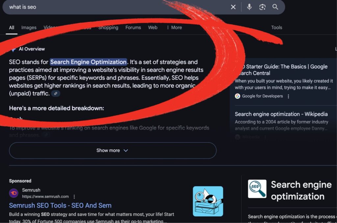337x223 pixels.
Task: Click the https://www.semrush.com URL text
Action: tap(45, 197)
